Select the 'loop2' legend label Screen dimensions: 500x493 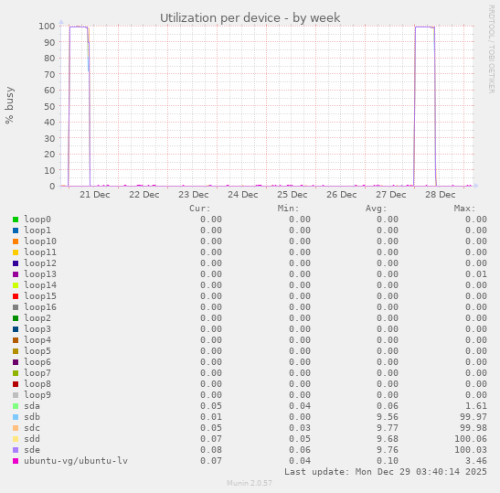[37, 318]
